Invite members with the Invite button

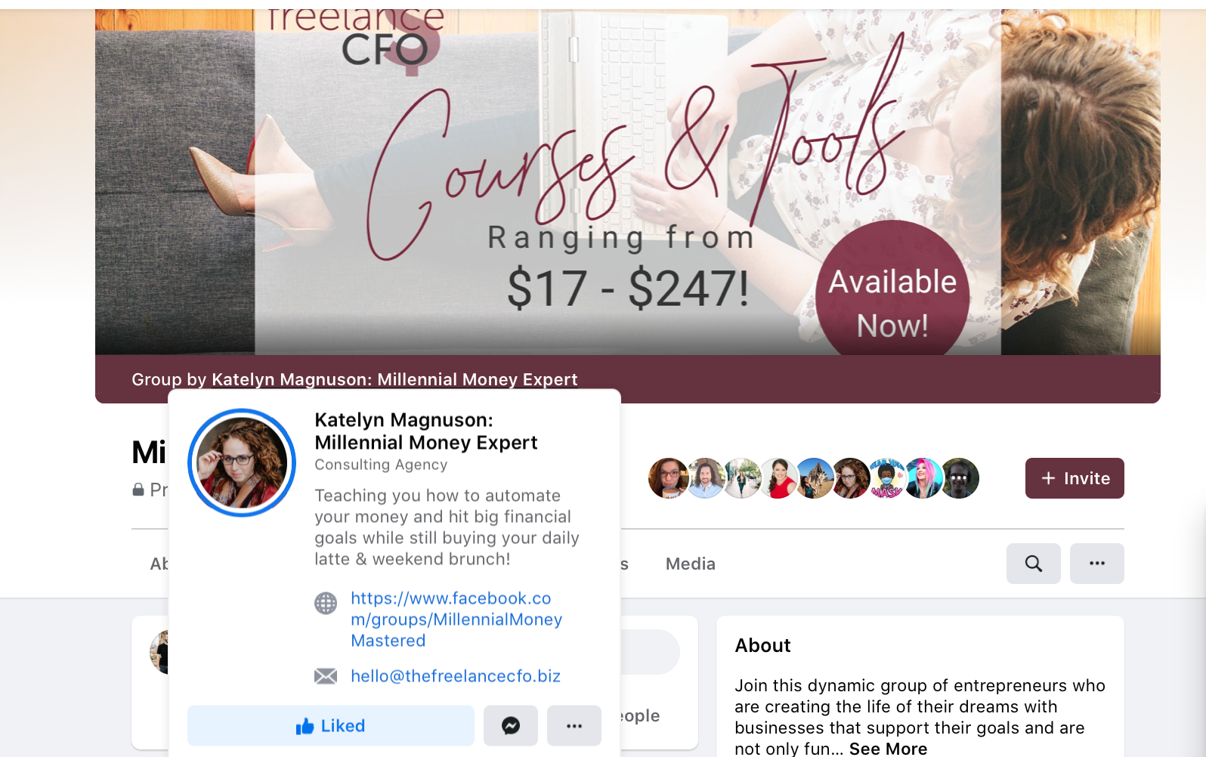click(1075, 478)
